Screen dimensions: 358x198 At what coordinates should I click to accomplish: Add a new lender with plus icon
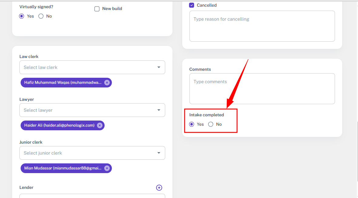[159, 188]
